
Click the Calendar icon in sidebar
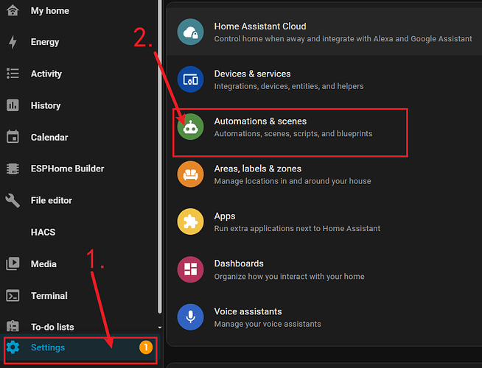coord(13,137)
